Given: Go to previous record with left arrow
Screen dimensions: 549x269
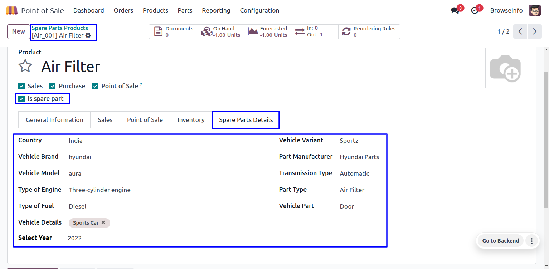Looking at the screenshot, I should 520,31.
